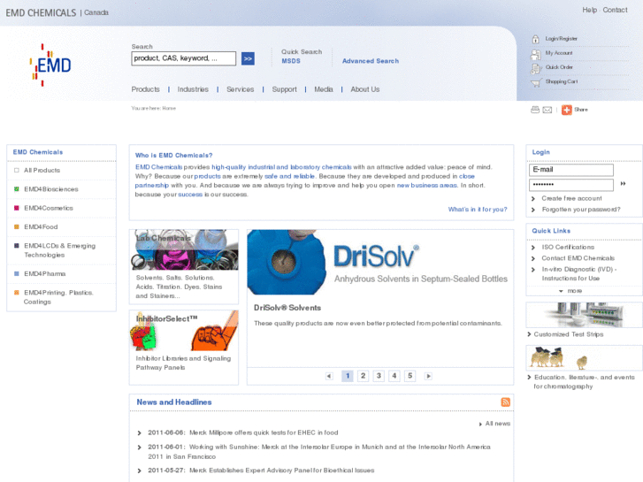Viewport: 643px width, 482px height.
Task: Select slide page 3
Action: pyautogui.click(x=379, y=376)
